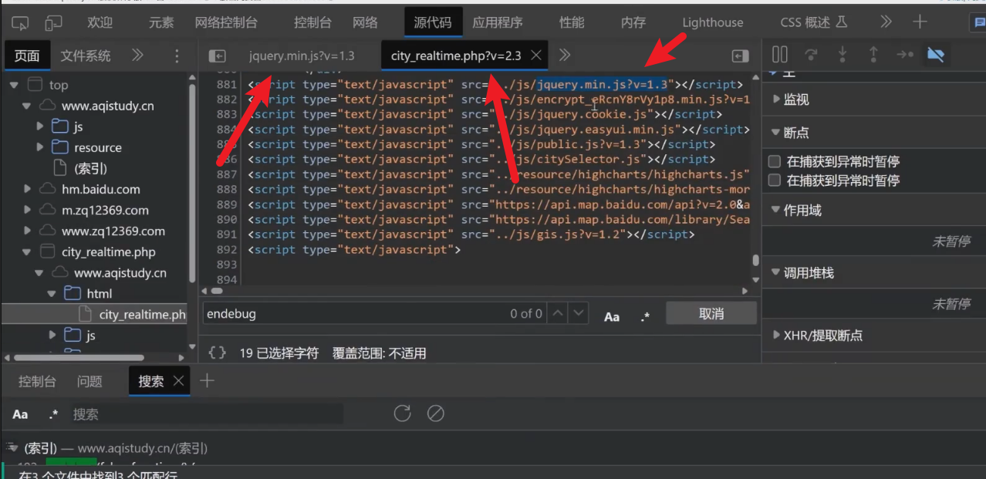The image size is (986, 479).
Task: Refresh search results in the 搜索 drawer
Action: click(x=402, y=413)
